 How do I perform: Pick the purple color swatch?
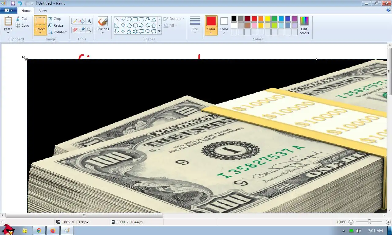click(x=295, y=19)
